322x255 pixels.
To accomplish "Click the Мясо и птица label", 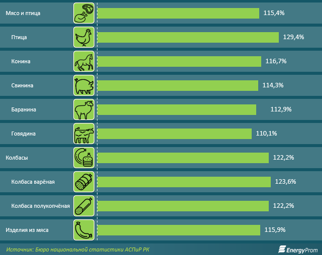I will (23, 13).
